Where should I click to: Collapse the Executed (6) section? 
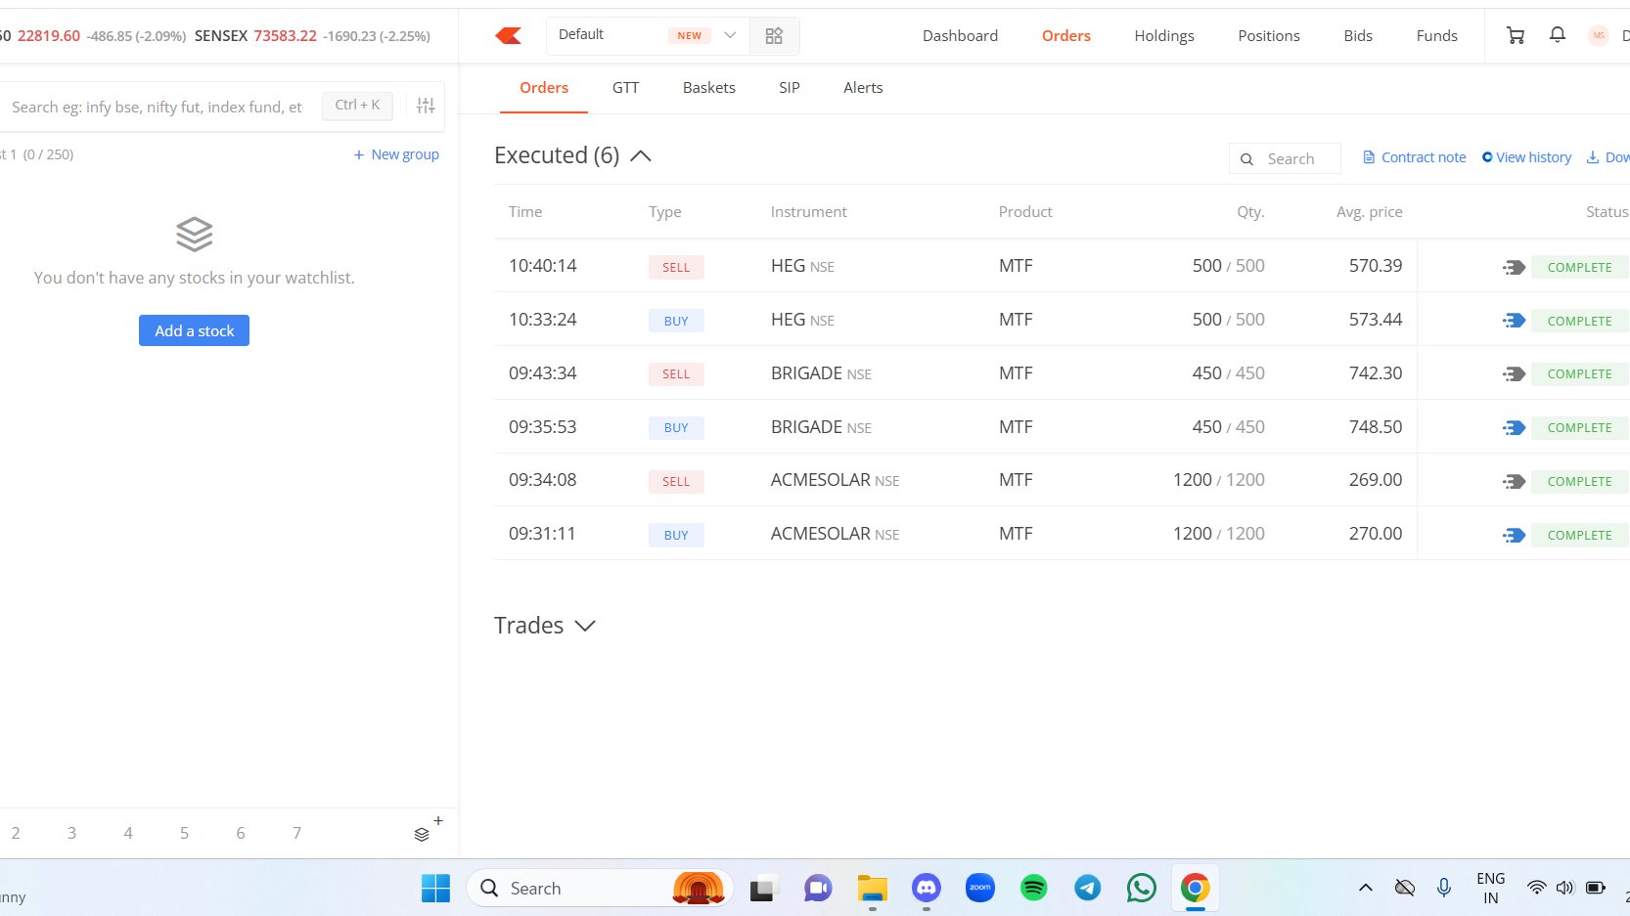641,156
